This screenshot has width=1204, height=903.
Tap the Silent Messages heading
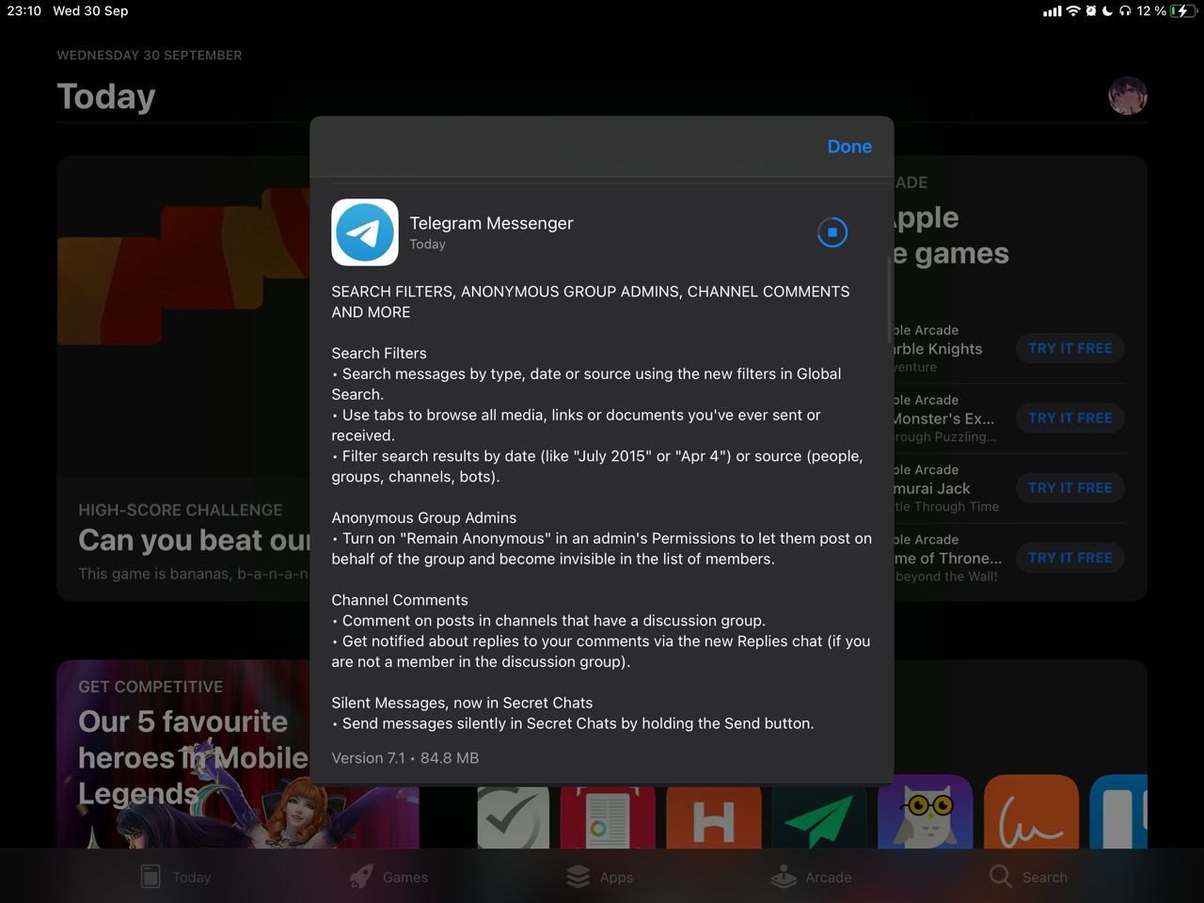point(462,703)
